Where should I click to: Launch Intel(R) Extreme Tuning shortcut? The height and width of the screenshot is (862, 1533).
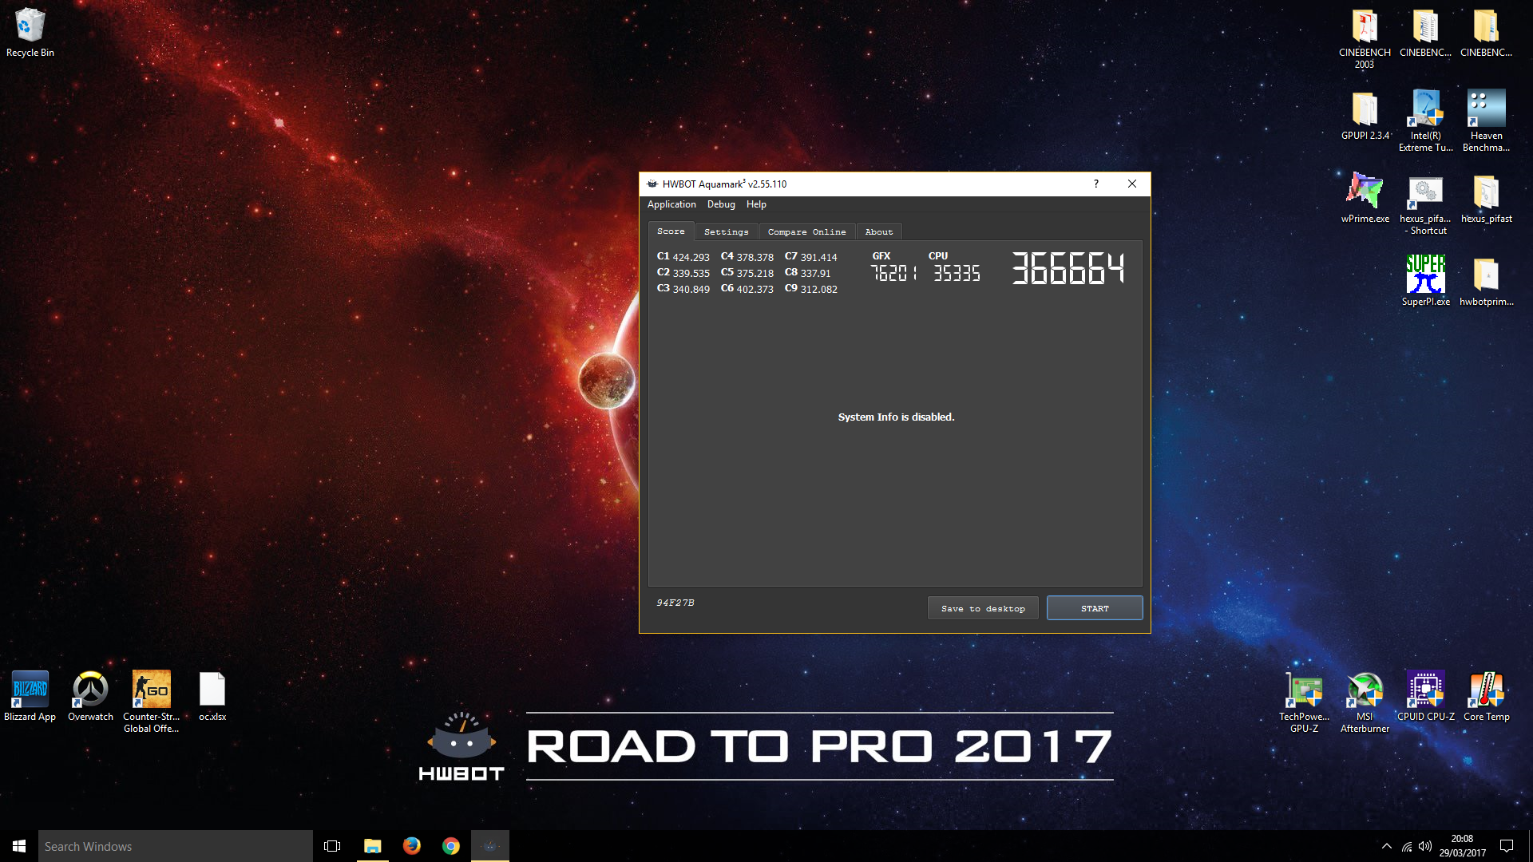point(1425,121)
